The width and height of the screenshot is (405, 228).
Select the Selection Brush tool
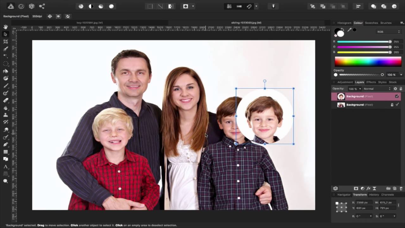point(5,49)
